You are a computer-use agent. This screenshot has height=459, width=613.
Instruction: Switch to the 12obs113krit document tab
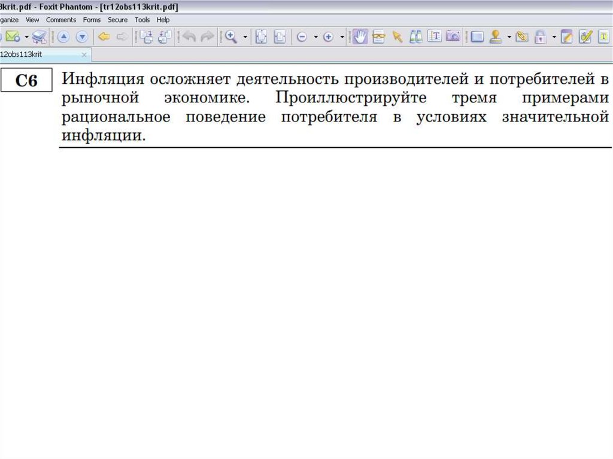(x=24, y=54)
